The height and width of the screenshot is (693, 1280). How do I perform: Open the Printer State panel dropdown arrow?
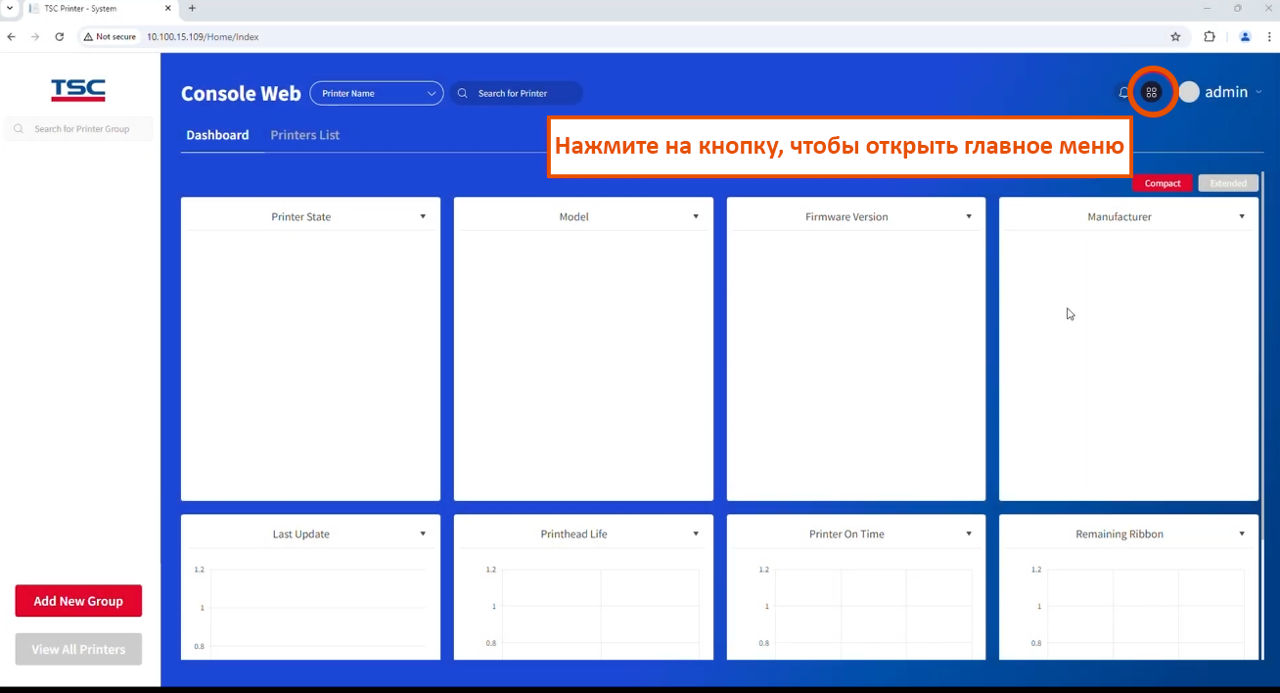click(x=423, y=216)
